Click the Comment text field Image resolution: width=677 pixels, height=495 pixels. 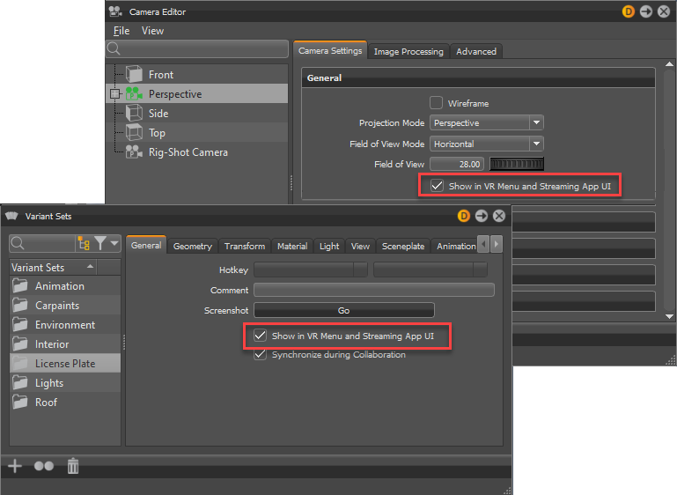coord(374,290)
